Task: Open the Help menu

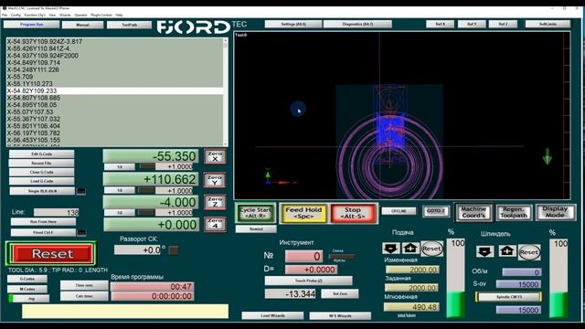Action: pos(119,15)
